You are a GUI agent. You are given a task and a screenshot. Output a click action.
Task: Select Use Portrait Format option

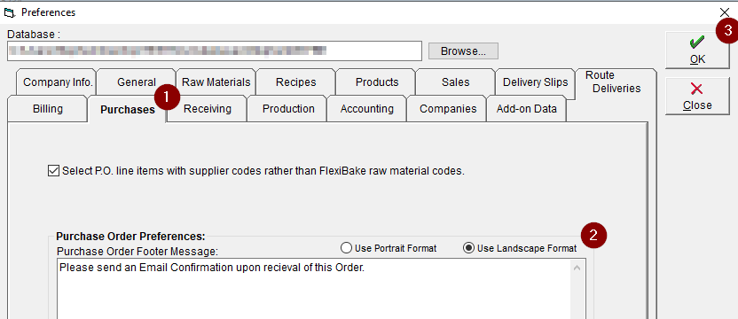coord(347,248)
